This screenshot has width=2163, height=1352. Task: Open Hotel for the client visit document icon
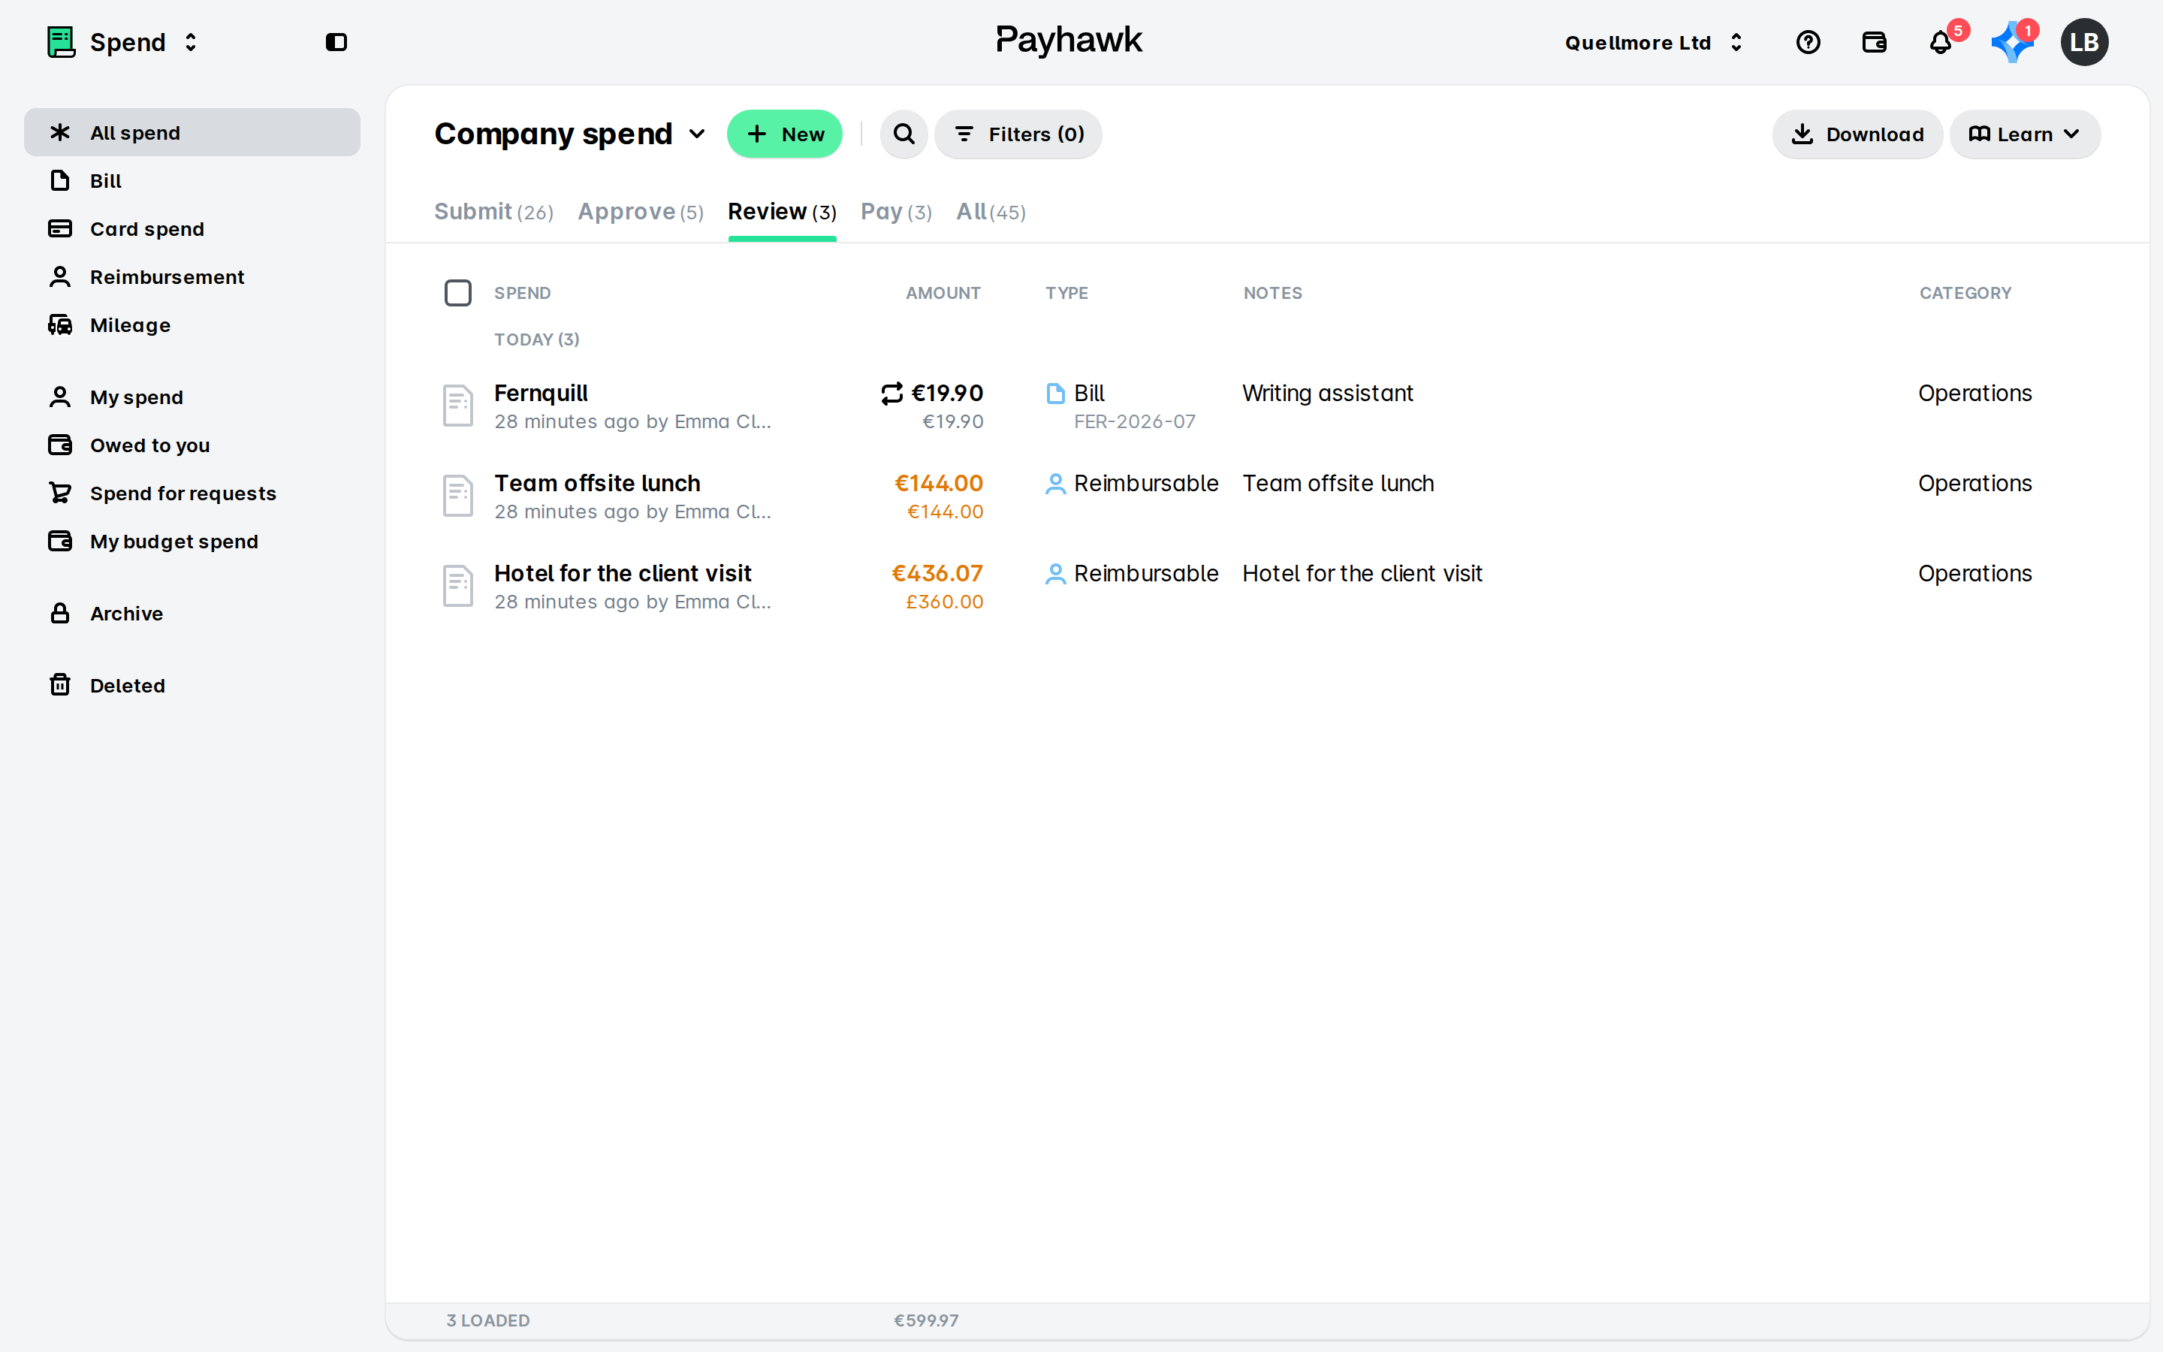pyautogui.click(x=457, y=587)
